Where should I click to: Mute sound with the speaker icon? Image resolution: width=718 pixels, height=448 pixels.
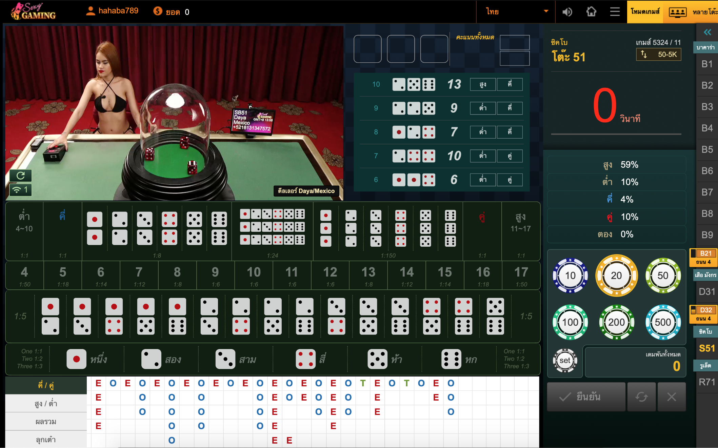tap(567, 12)
